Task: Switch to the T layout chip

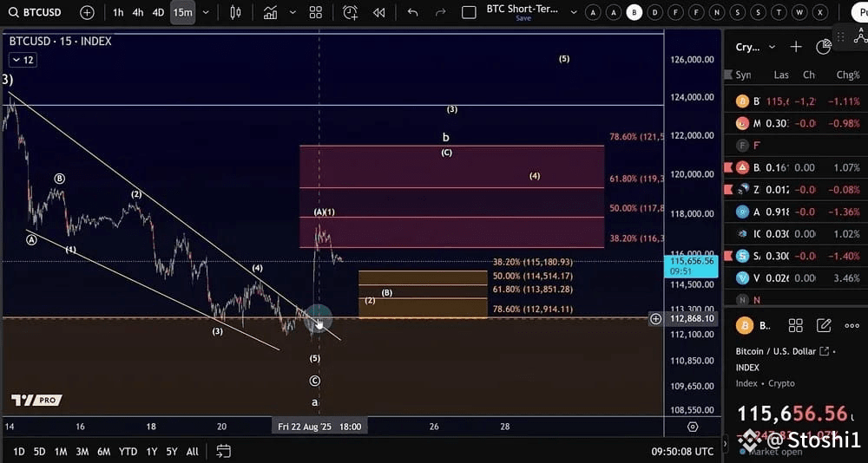Action: click(x=779, y=12)
